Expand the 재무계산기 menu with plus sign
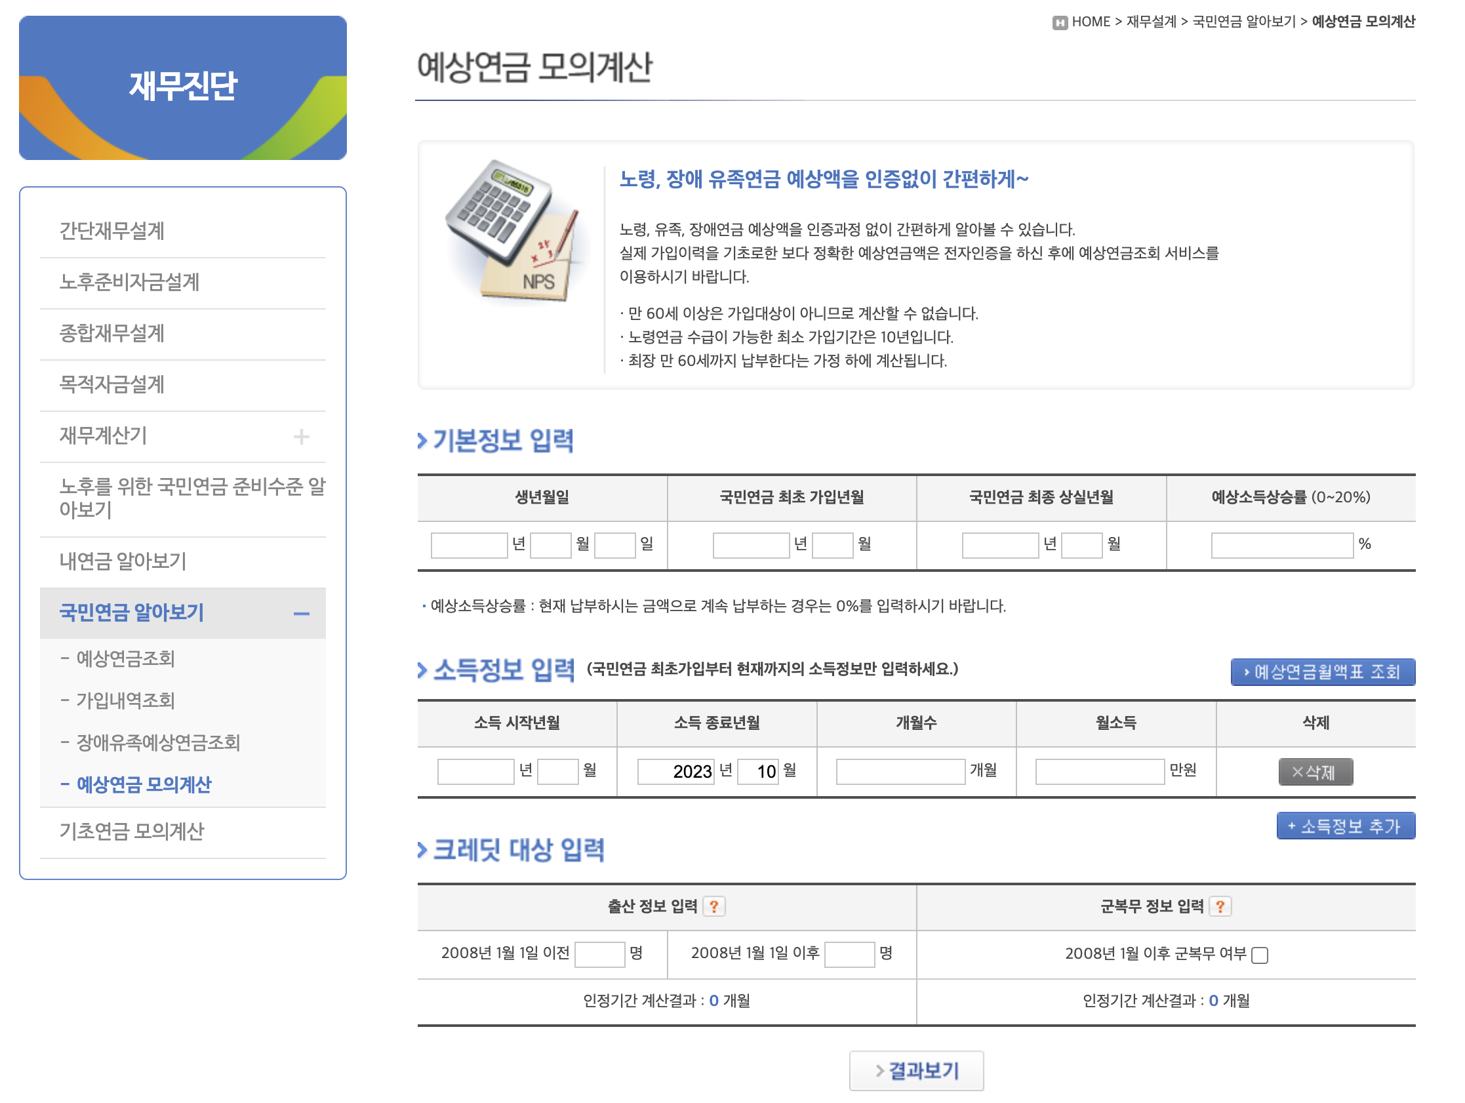 click(303, 436)
